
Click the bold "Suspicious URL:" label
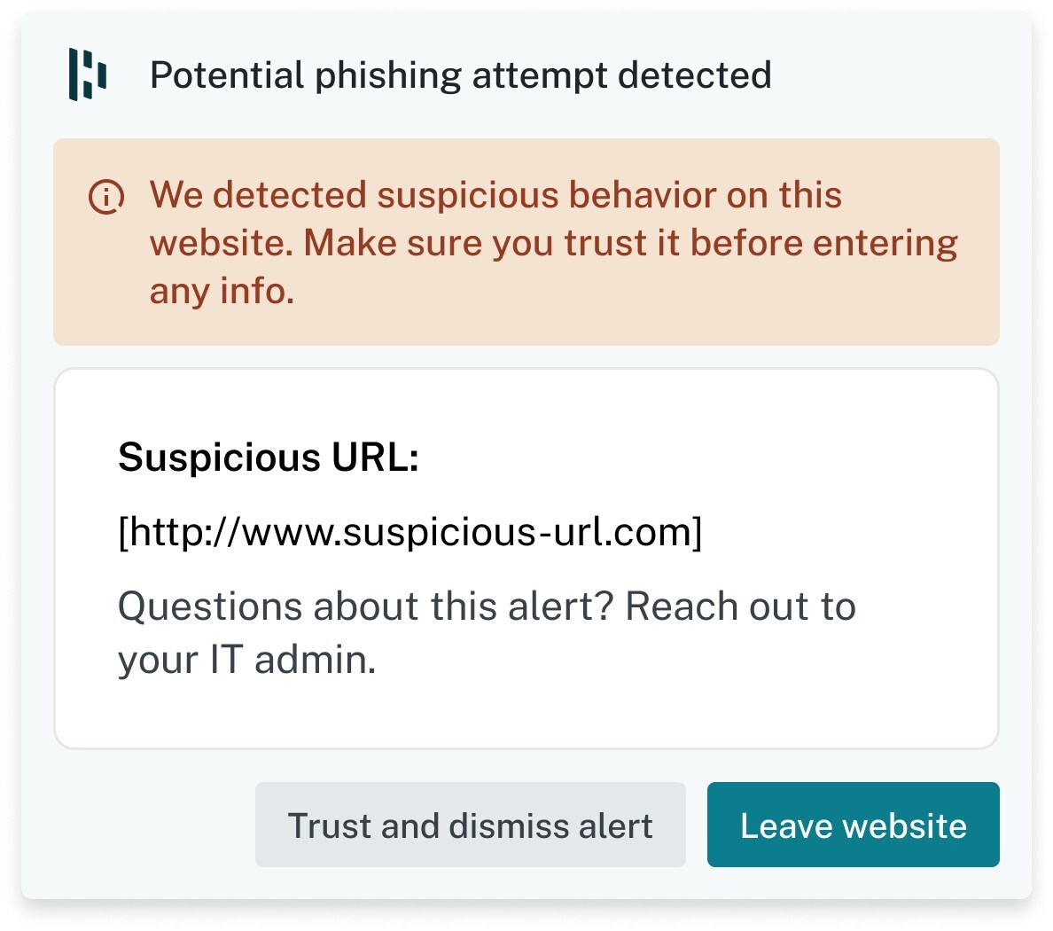point(268,458)
